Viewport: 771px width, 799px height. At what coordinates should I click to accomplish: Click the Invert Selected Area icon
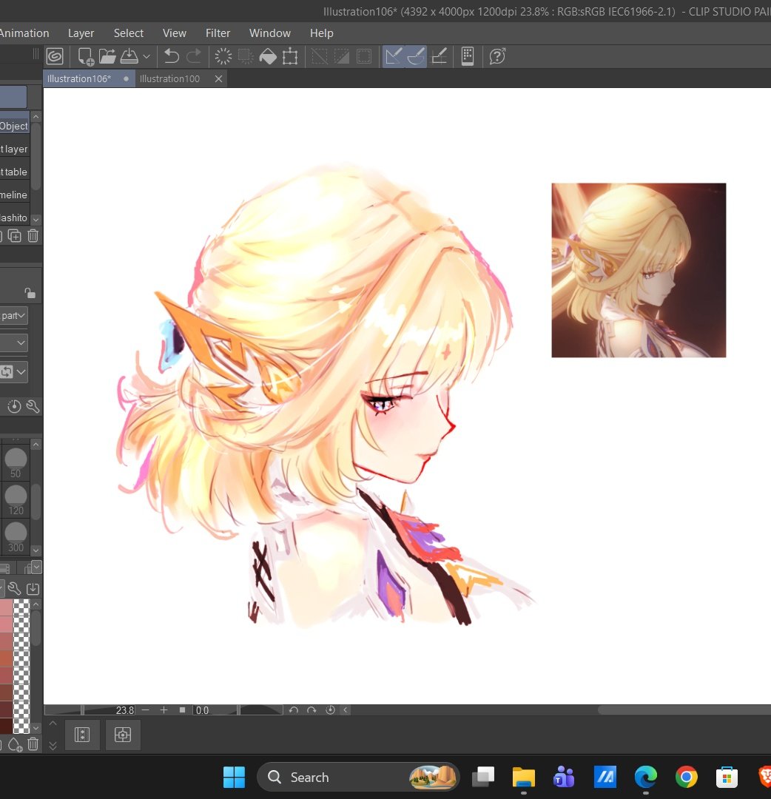tap(341, 56)
